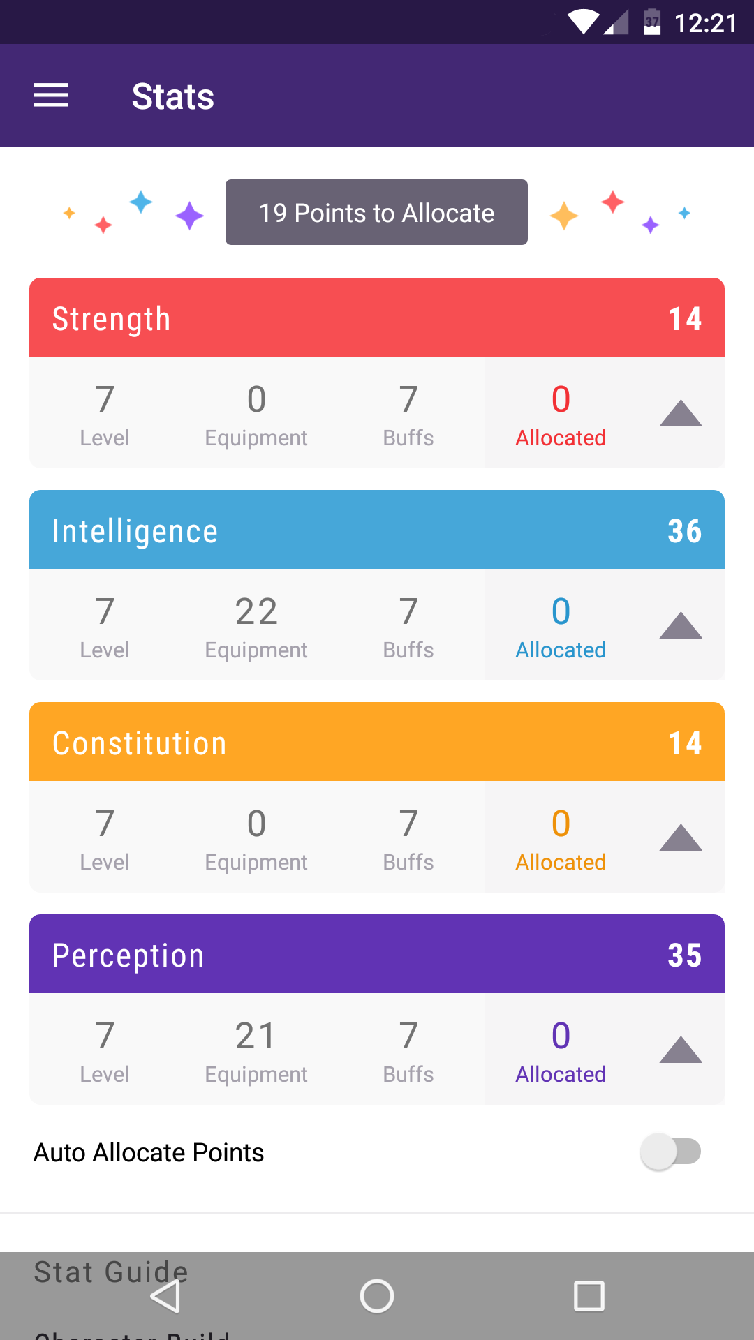The height and width of the screenshot is (1340, 754).
Task: Select the orange Constitution header bar
Action: point(377,742)
